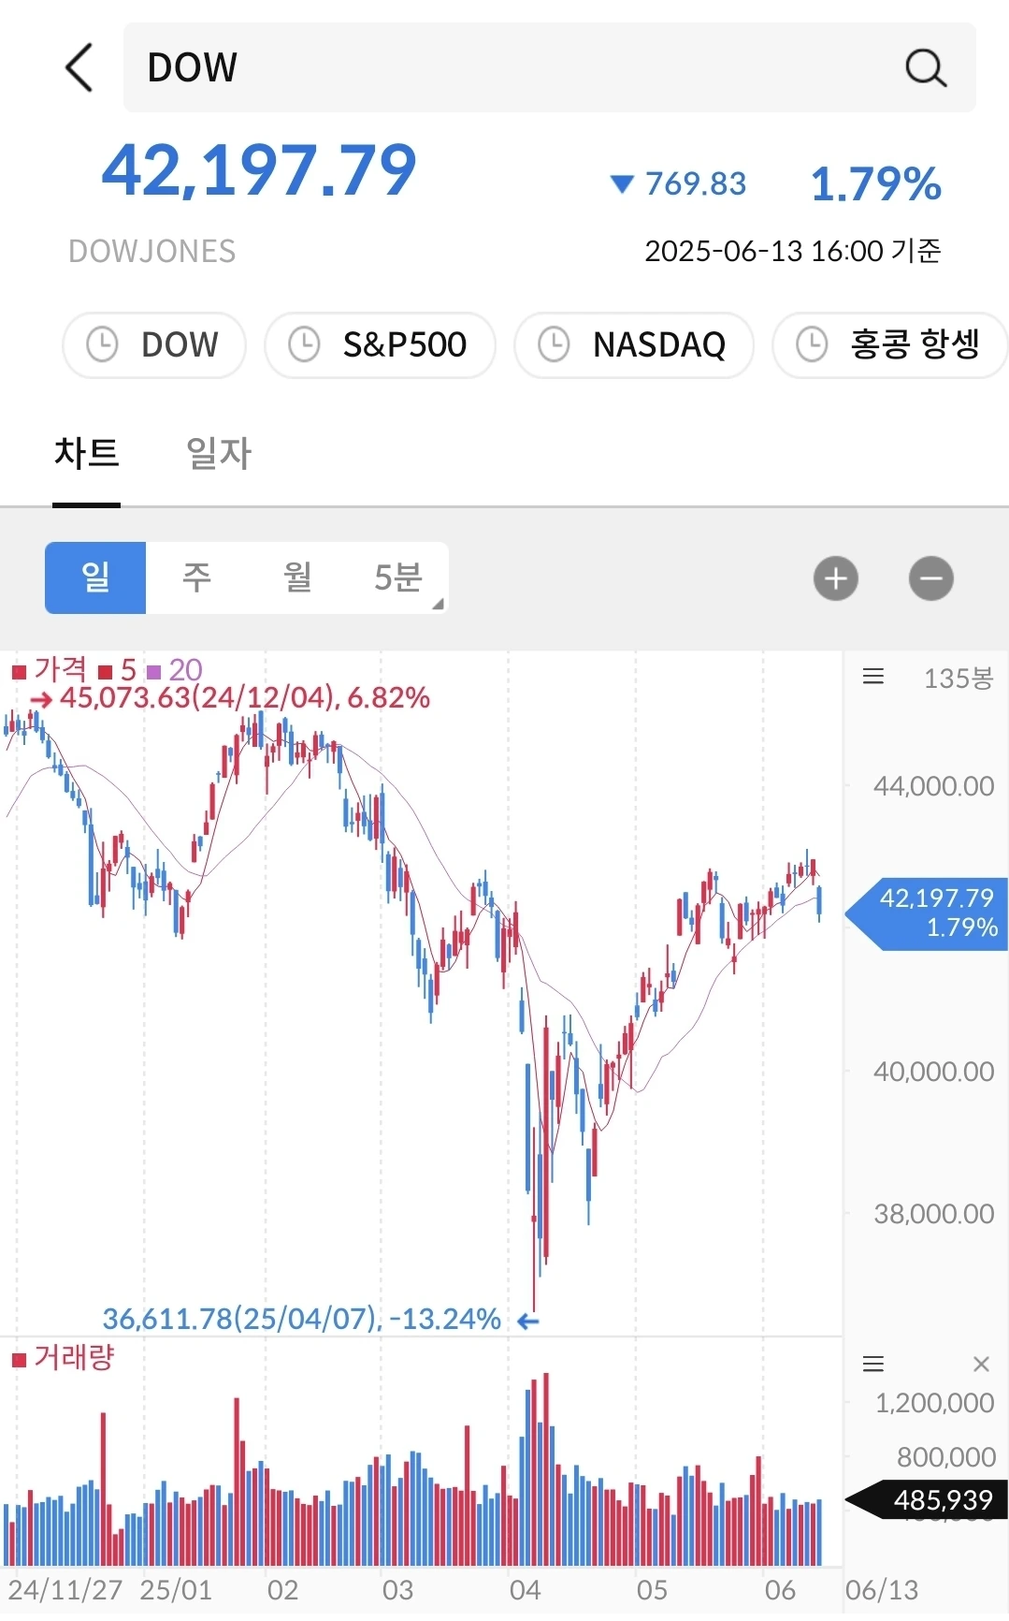Tap the back arrow icon

(x=79, y=67)
